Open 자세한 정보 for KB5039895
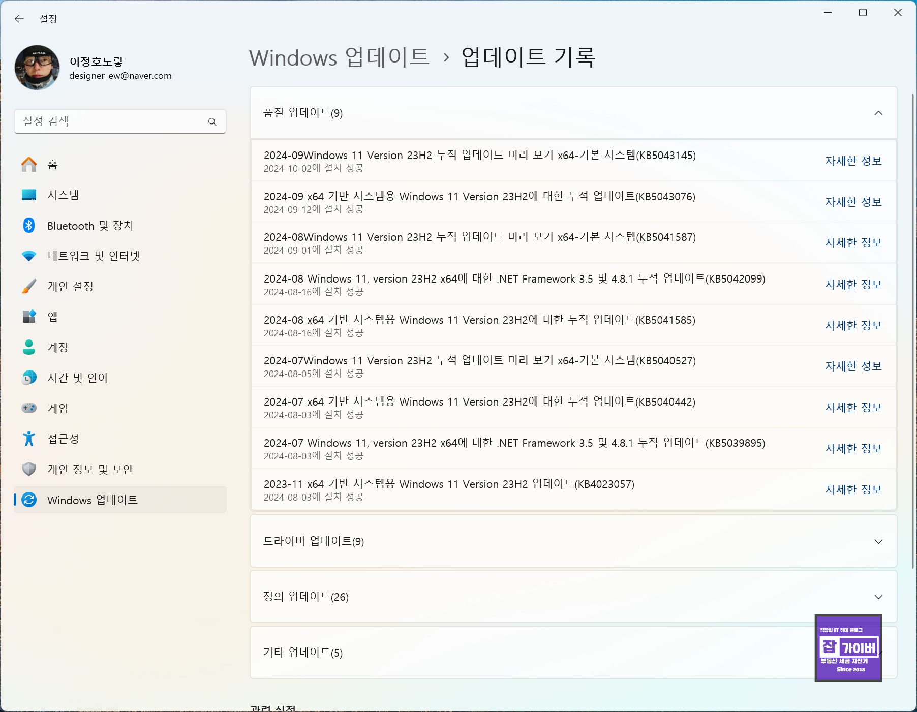 coord(853,448)
